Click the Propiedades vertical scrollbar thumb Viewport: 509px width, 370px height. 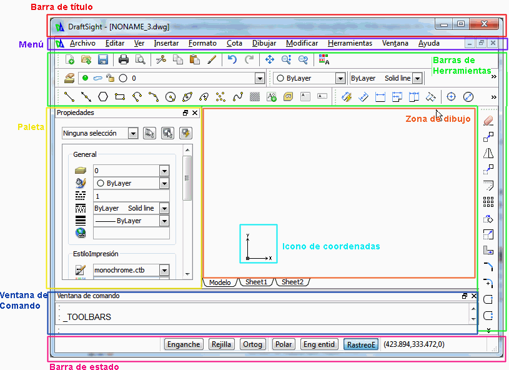187,178
